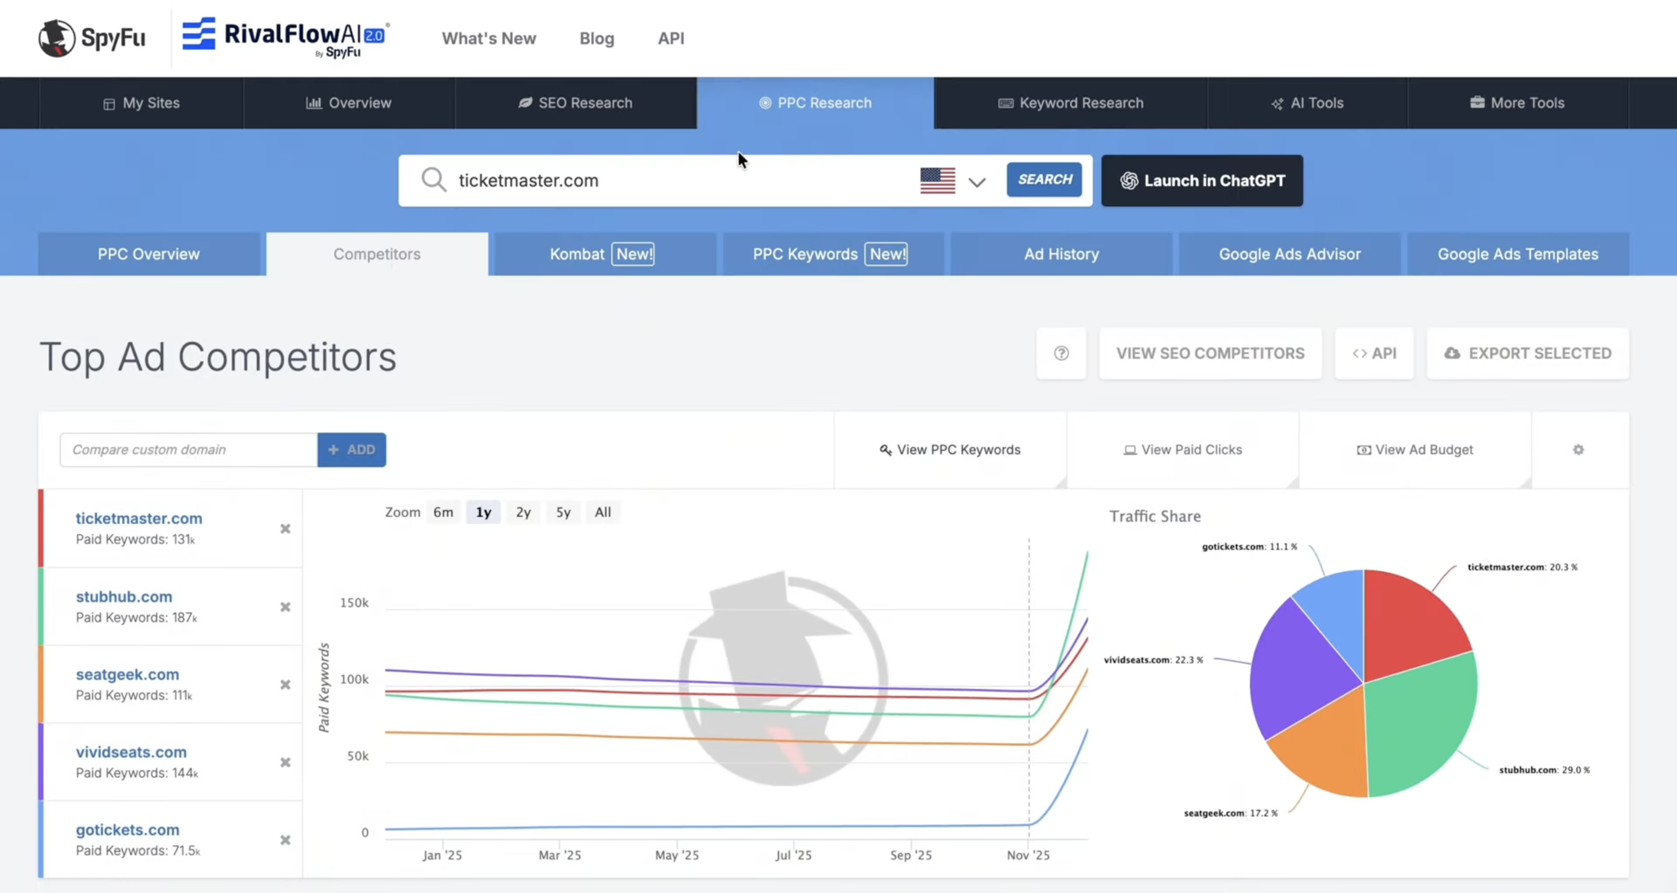Screen dimensions: 1677x893
Task: Remove stubhub.com with its X icon
Action: point(285,607)
